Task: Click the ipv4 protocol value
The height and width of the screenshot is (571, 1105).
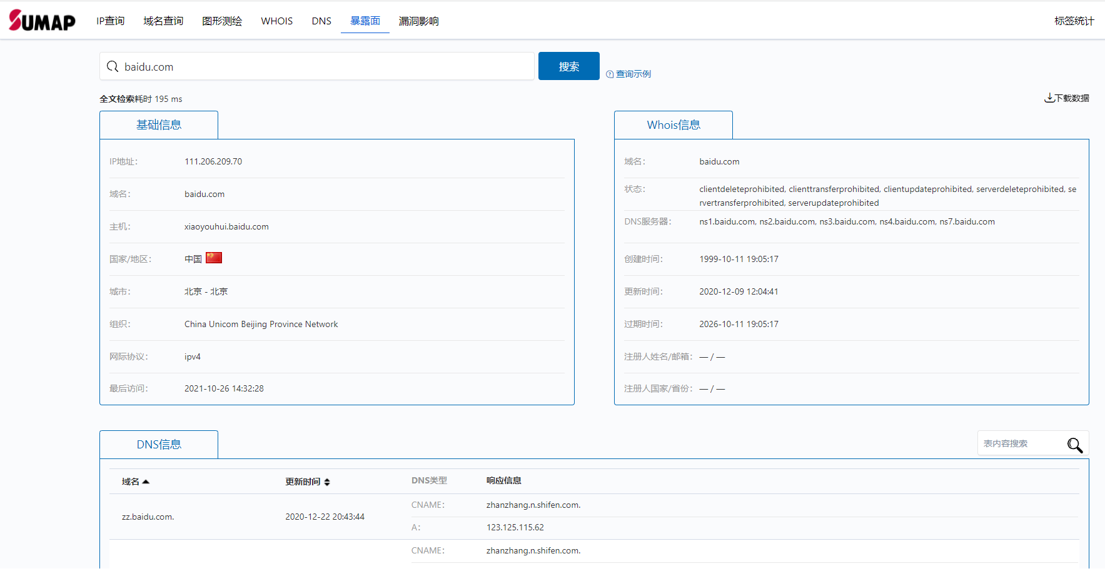Action: coord(193,356)
